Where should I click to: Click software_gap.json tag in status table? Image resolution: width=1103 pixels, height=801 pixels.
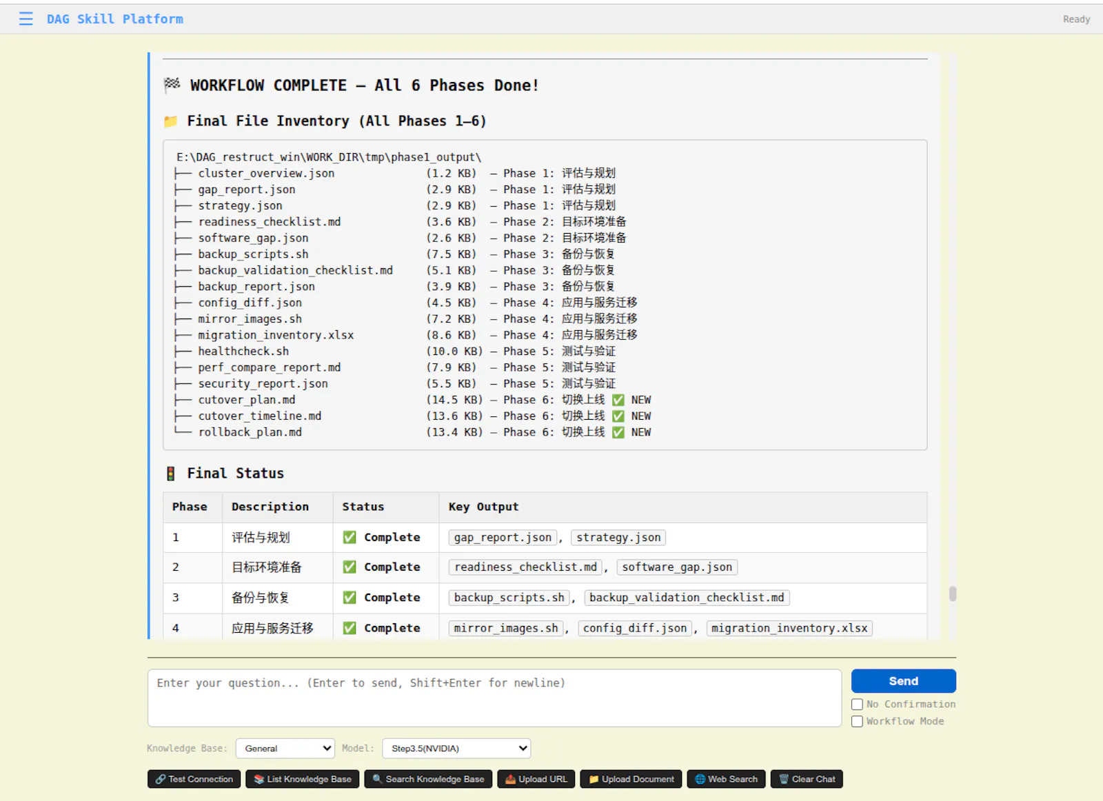click(x=677, y=567)
